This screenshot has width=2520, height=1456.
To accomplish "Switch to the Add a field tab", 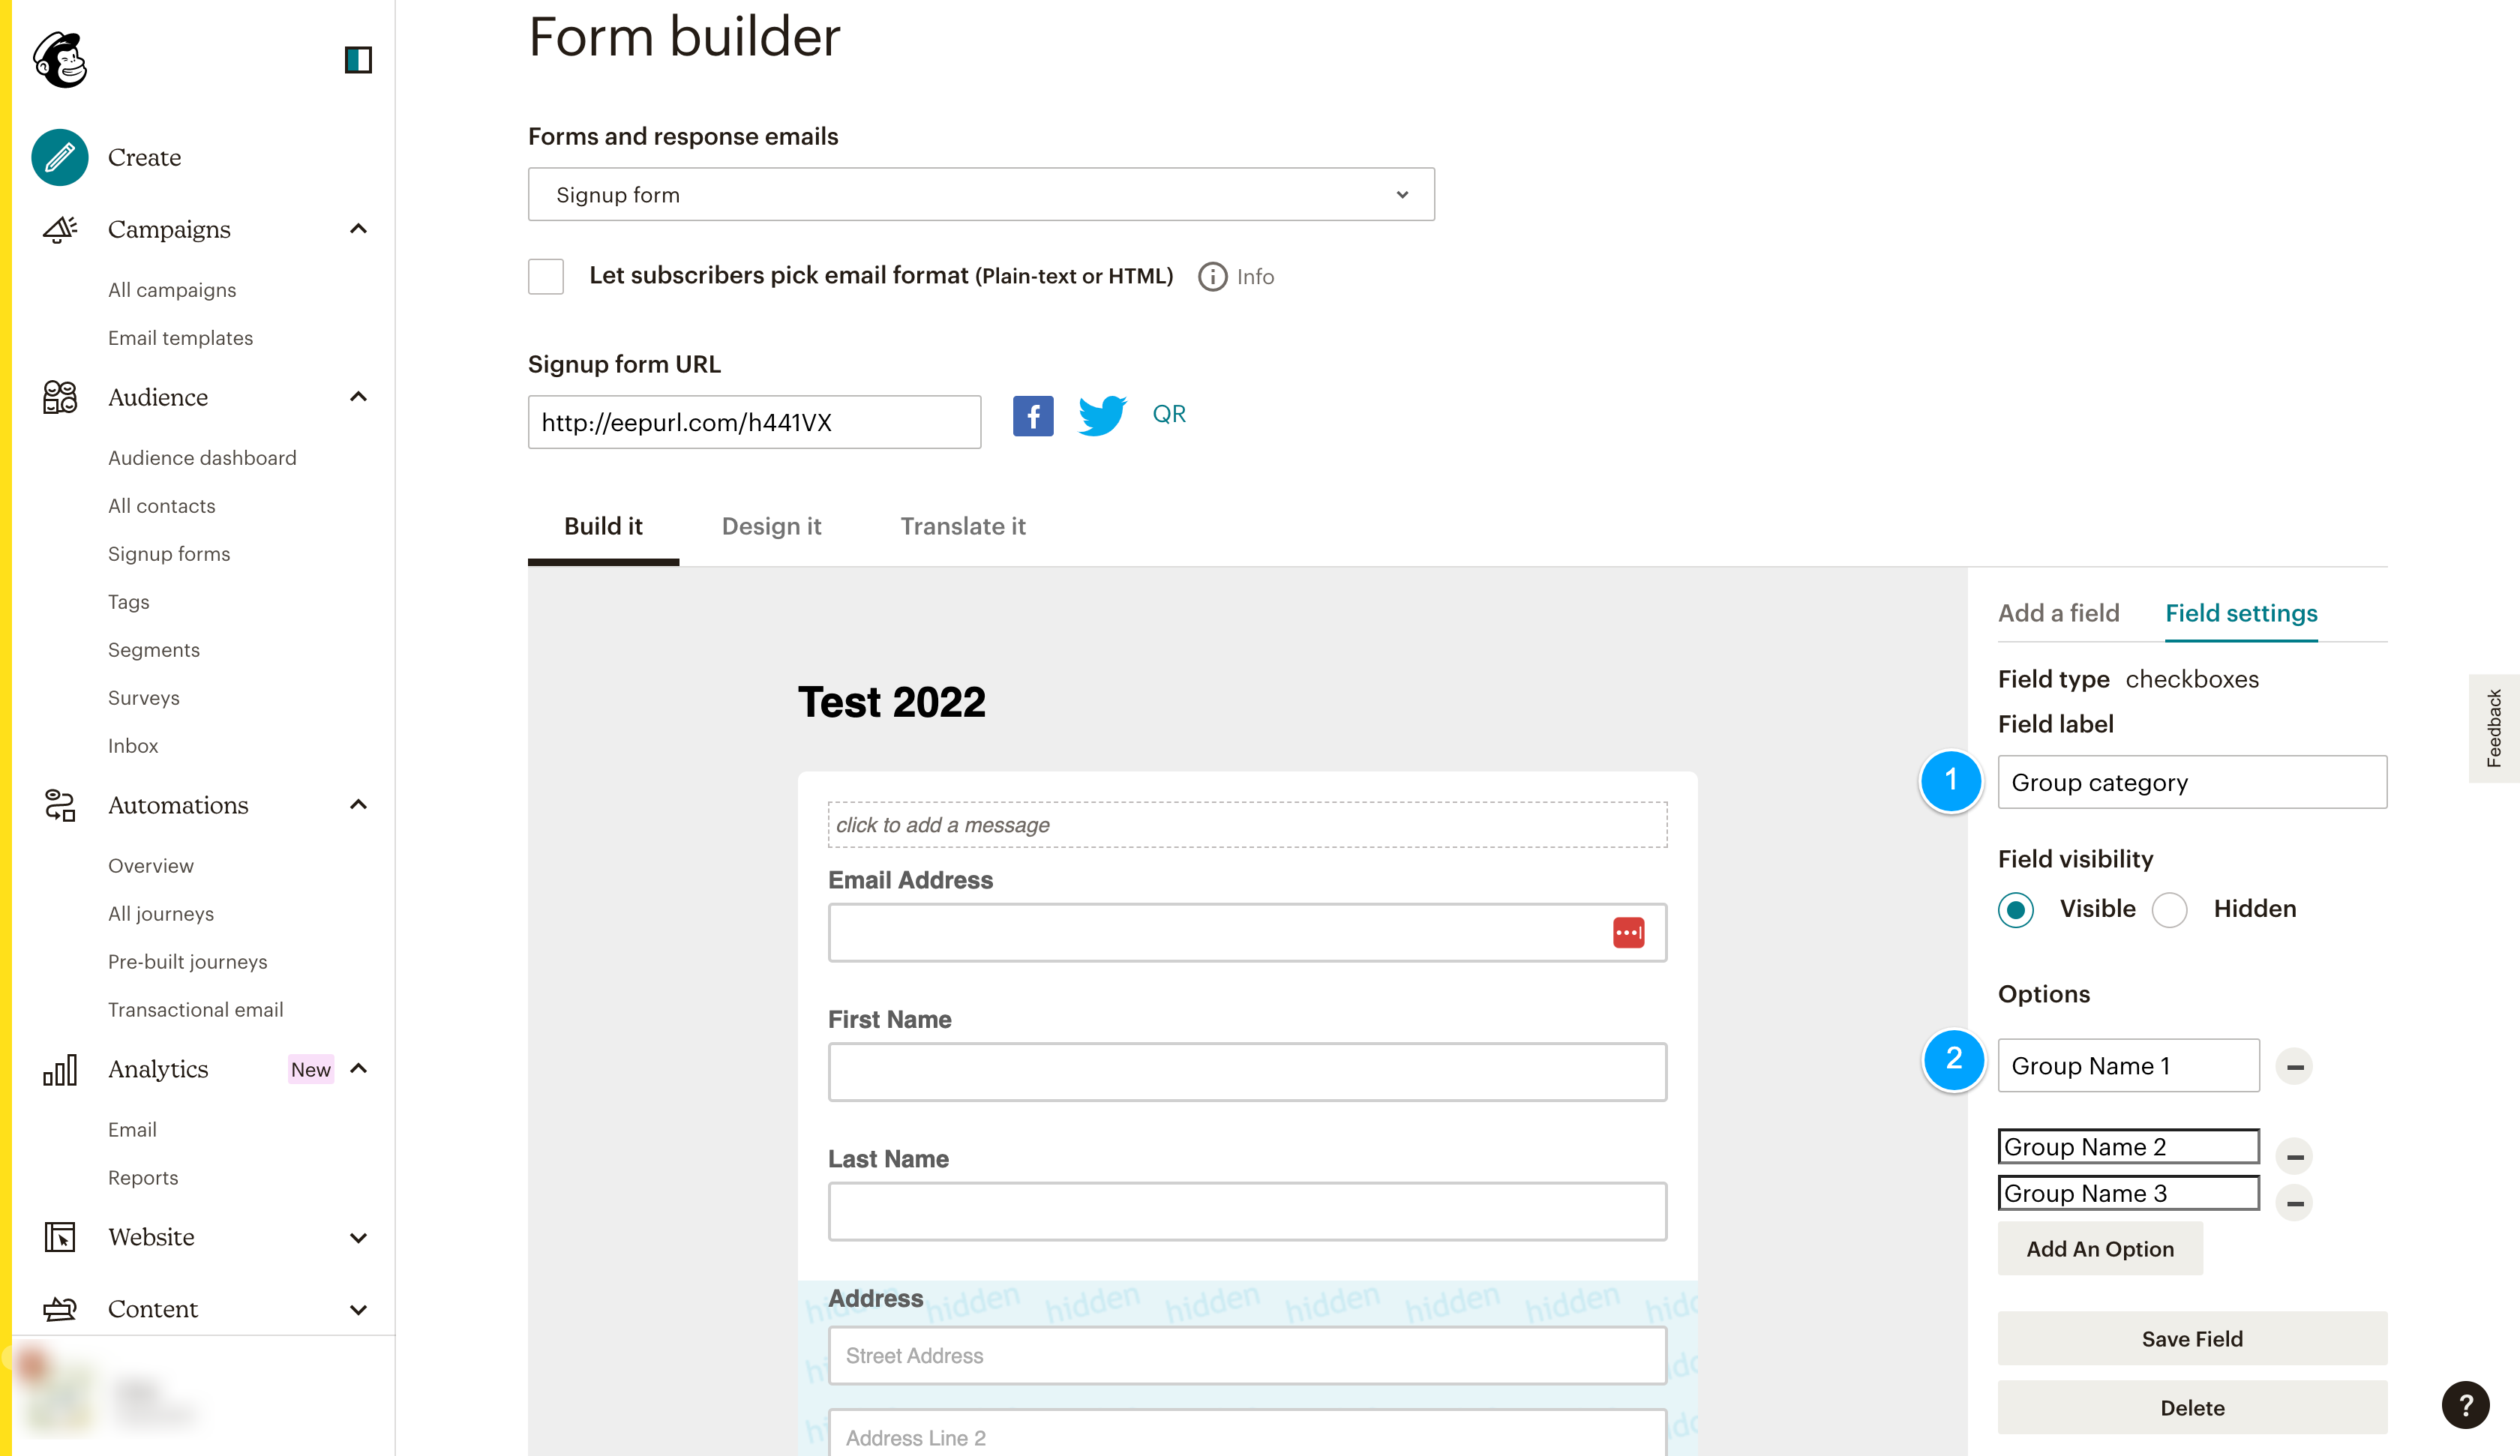I will [2058, 612].
